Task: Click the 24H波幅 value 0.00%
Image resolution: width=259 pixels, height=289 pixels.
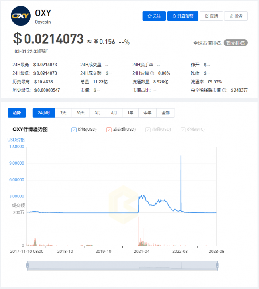Action: click(164, 73)
